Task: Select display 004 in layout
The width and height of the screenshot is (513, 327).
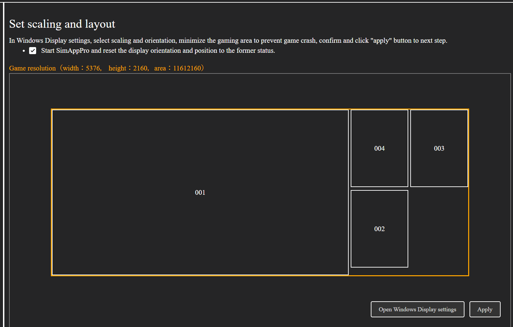Action: (379, 148)
